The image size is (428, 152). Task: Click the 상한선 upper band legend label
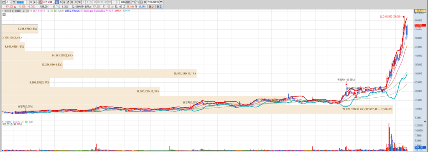pos(117,11)
